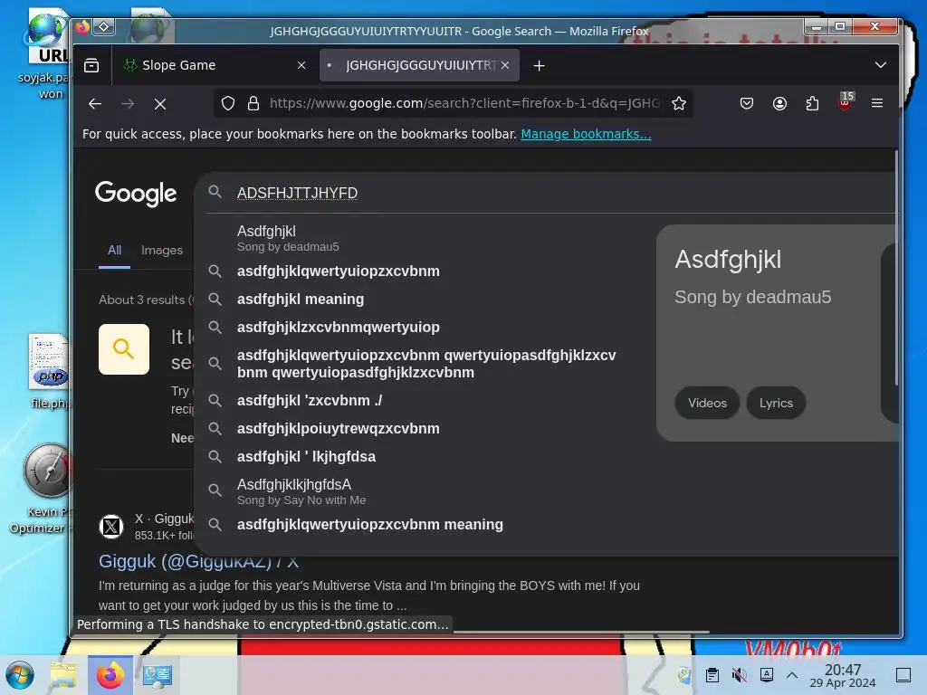Open the Extensions puzzle icon

point(812,103)
